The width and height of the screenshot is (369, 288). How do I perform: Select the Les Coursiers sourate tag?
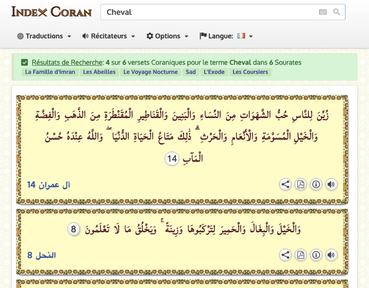[x=250, y=72]
